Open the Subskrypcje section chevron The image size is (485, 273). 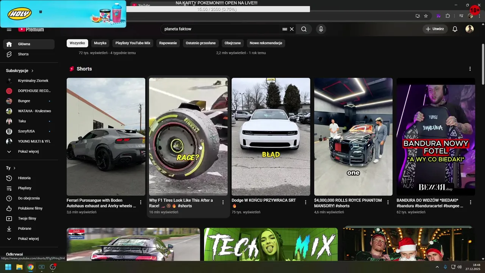click(32, 71)
